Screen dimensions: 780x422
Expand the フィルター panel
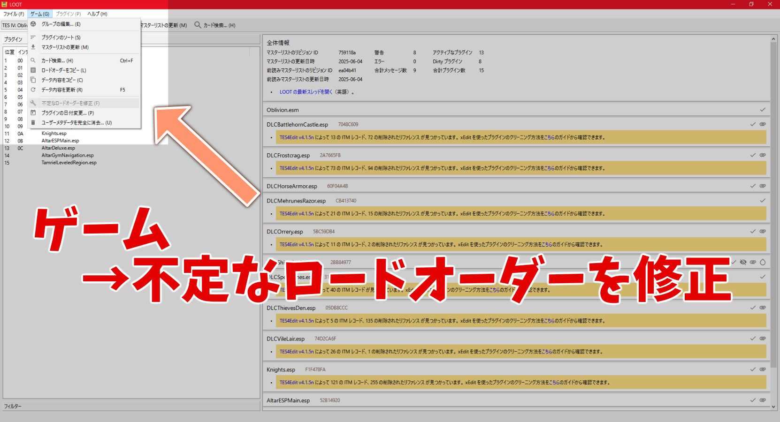click(x=131, y=406)
